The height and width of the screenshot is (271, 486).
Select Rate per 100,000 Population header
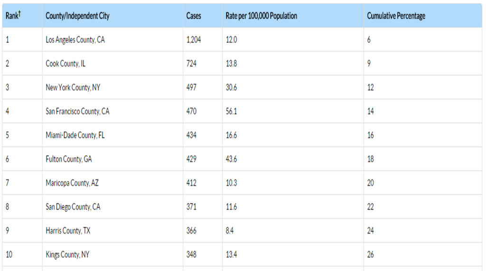point(262,16)
